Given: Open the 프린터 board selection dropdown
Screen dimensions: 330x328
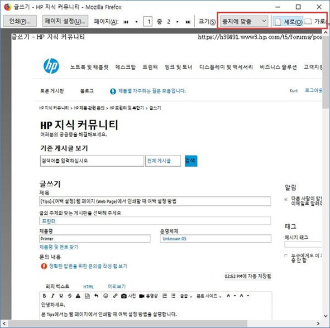Looking at the screenshot, I should pyautogui.click(x=155, y=221).
